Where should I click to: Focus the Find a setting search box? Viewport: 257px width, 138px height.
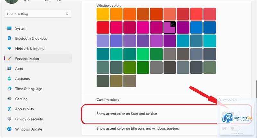(x=38, y=14)
